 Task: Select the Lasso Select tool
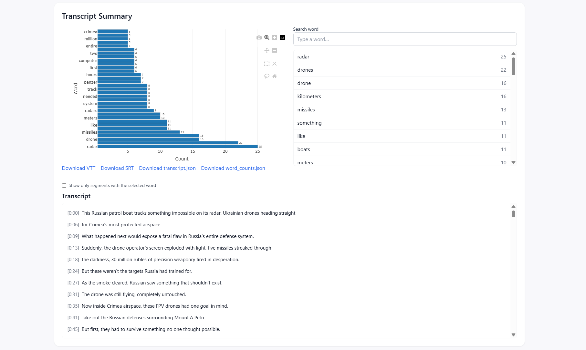[x=267, y=76]
